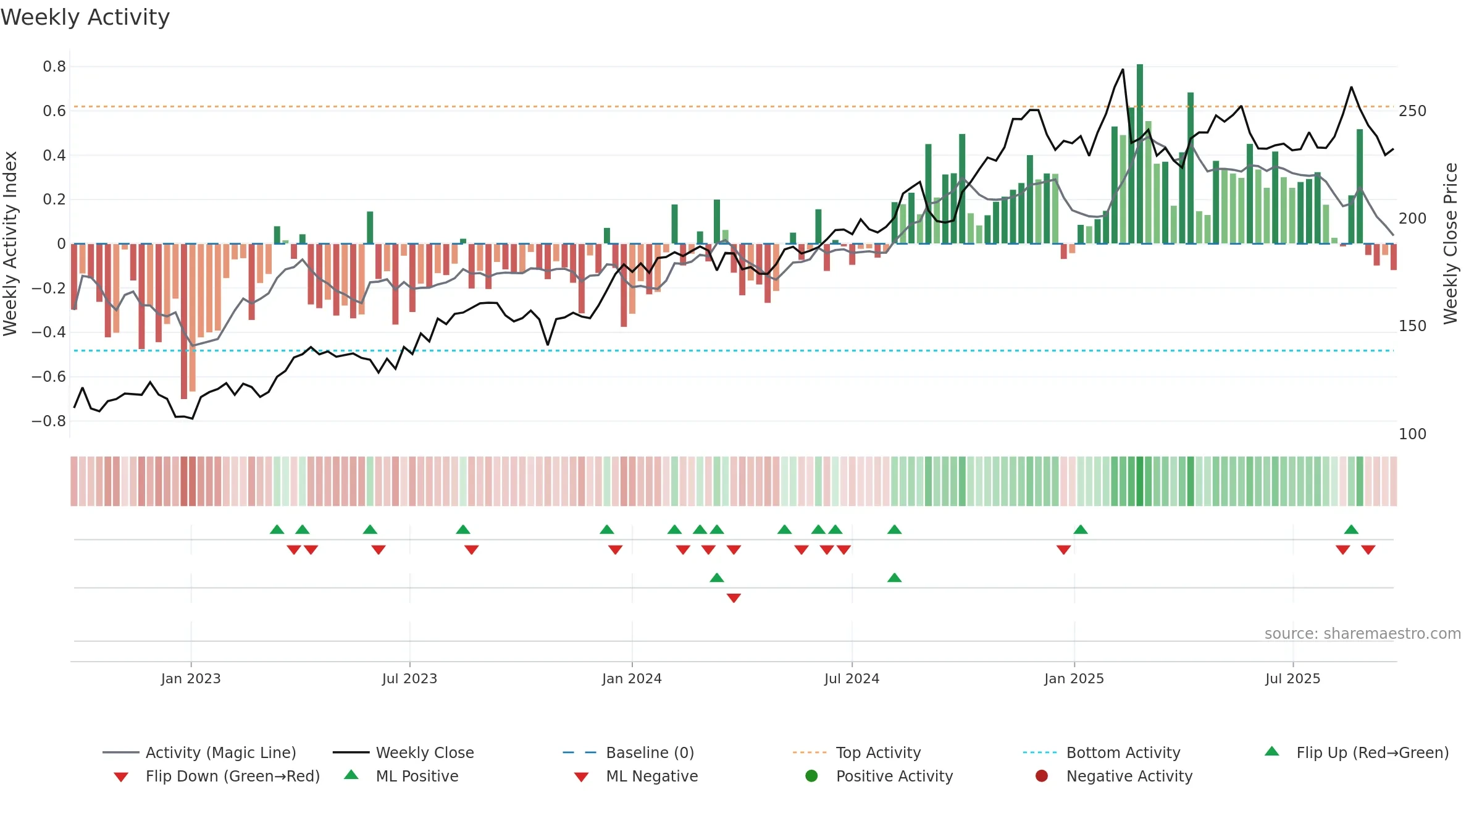1482x834 pixels.
Task: Click the 'Jan 2023' x-axis label
Action: pos(191,678)
